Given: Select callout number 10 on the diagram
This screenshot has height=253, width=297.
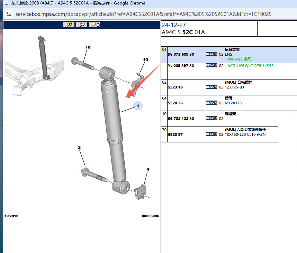Looking at the screenshot, I should (145, 60).
